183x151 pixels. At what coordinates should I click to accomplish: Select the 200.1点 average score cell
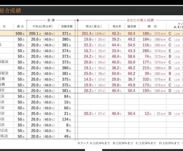[x=42, y=33]
